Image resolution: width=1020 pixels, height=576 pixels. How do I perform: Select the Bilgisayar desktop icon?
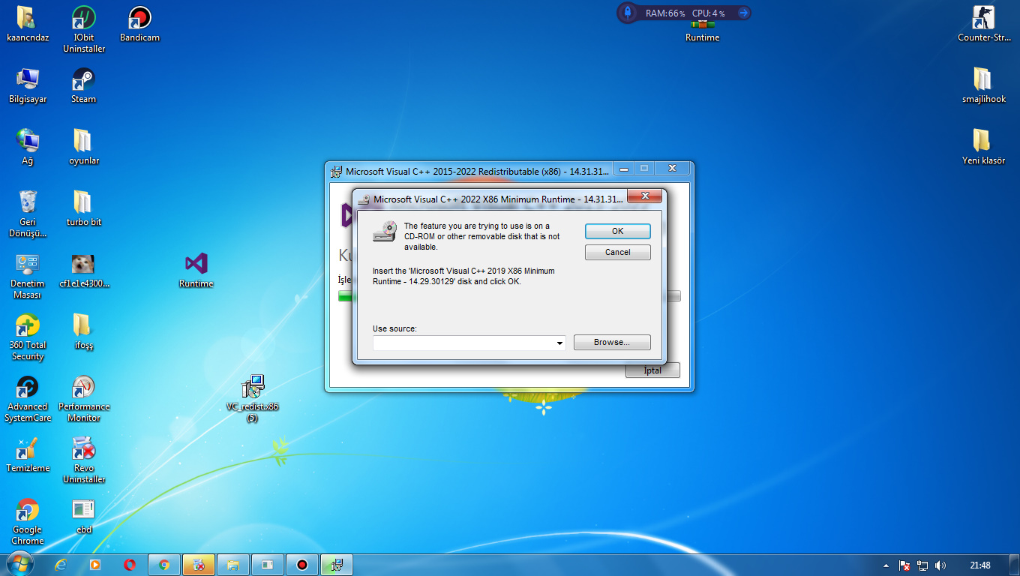[28, 85]
